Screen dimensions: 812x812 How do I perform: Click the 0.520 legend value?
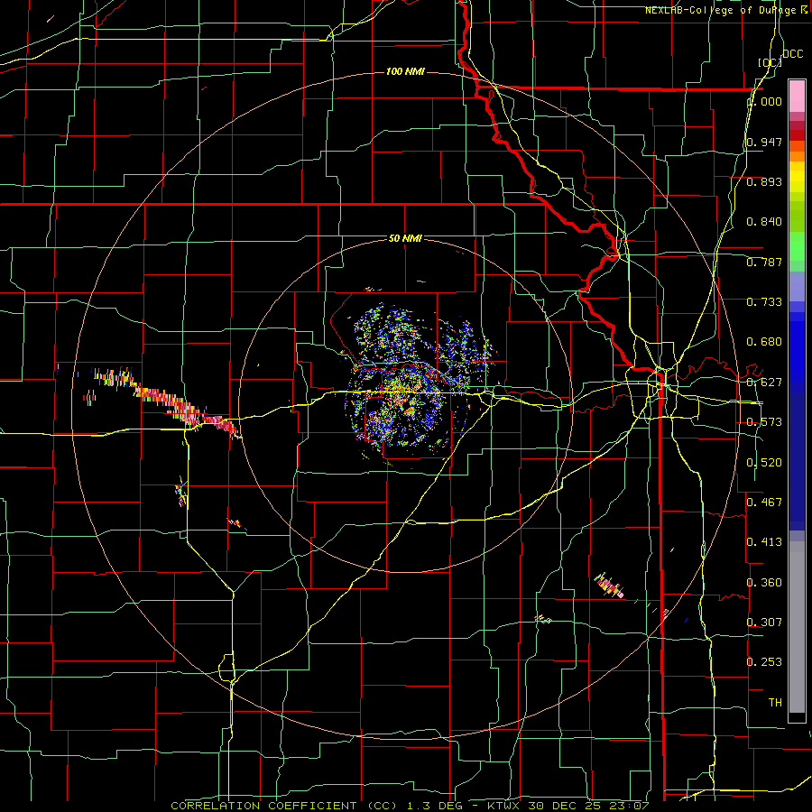tap(764, 463)
